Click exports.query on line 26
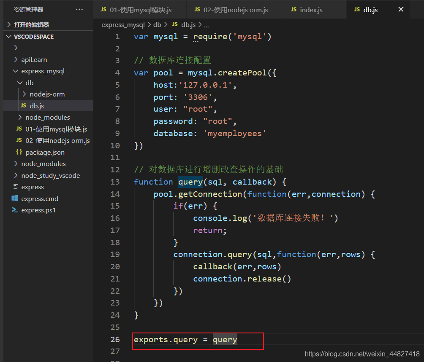The image size is (424, 362). 166,340
